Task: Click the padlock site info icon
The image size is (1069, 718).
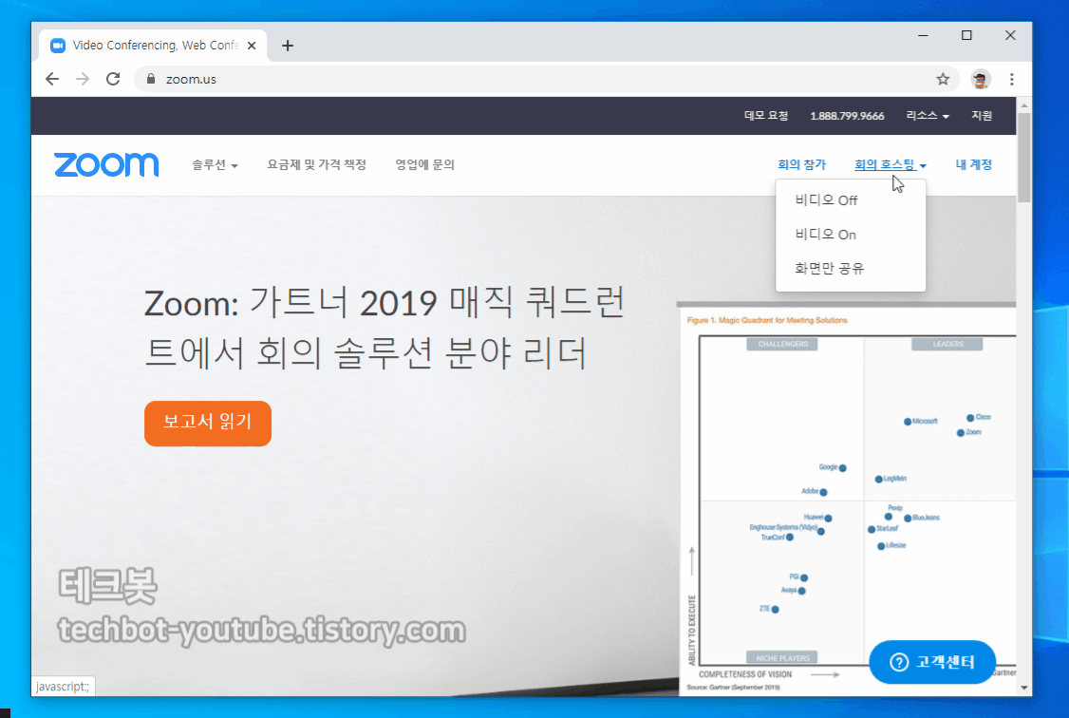Action: (151, 79)
